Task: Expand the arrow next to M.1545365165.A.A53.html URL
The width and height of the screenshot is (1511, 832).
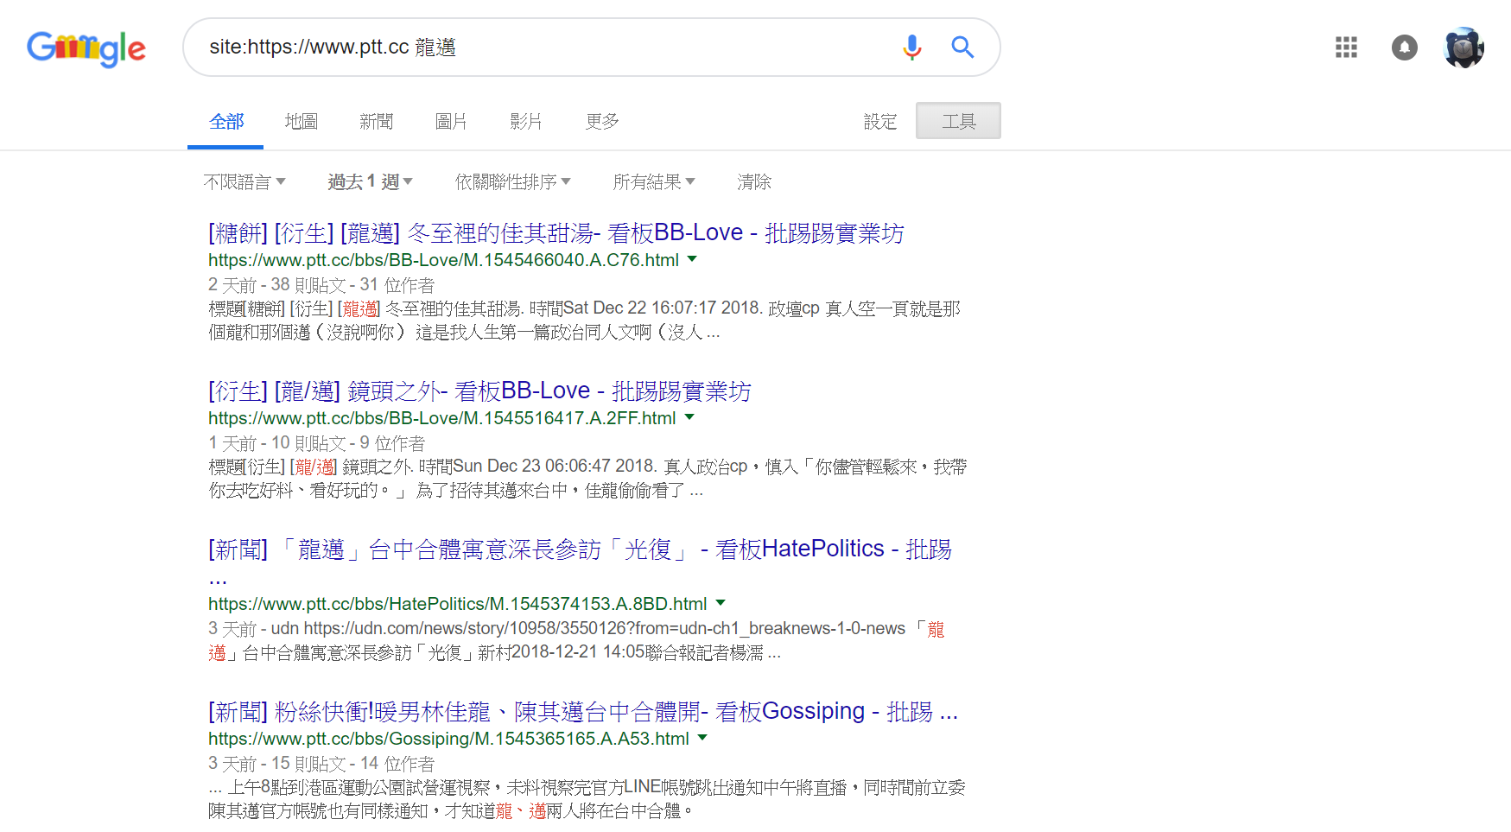Action: 702,738
